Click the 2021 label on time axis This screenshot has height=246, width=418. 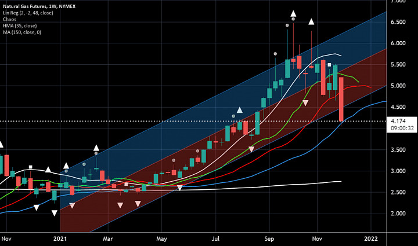60,238
